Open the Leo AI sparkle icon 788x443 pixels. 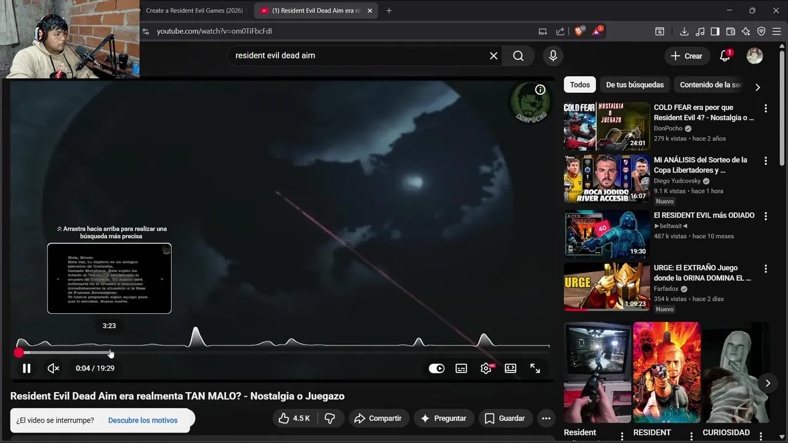coord(746,31)
